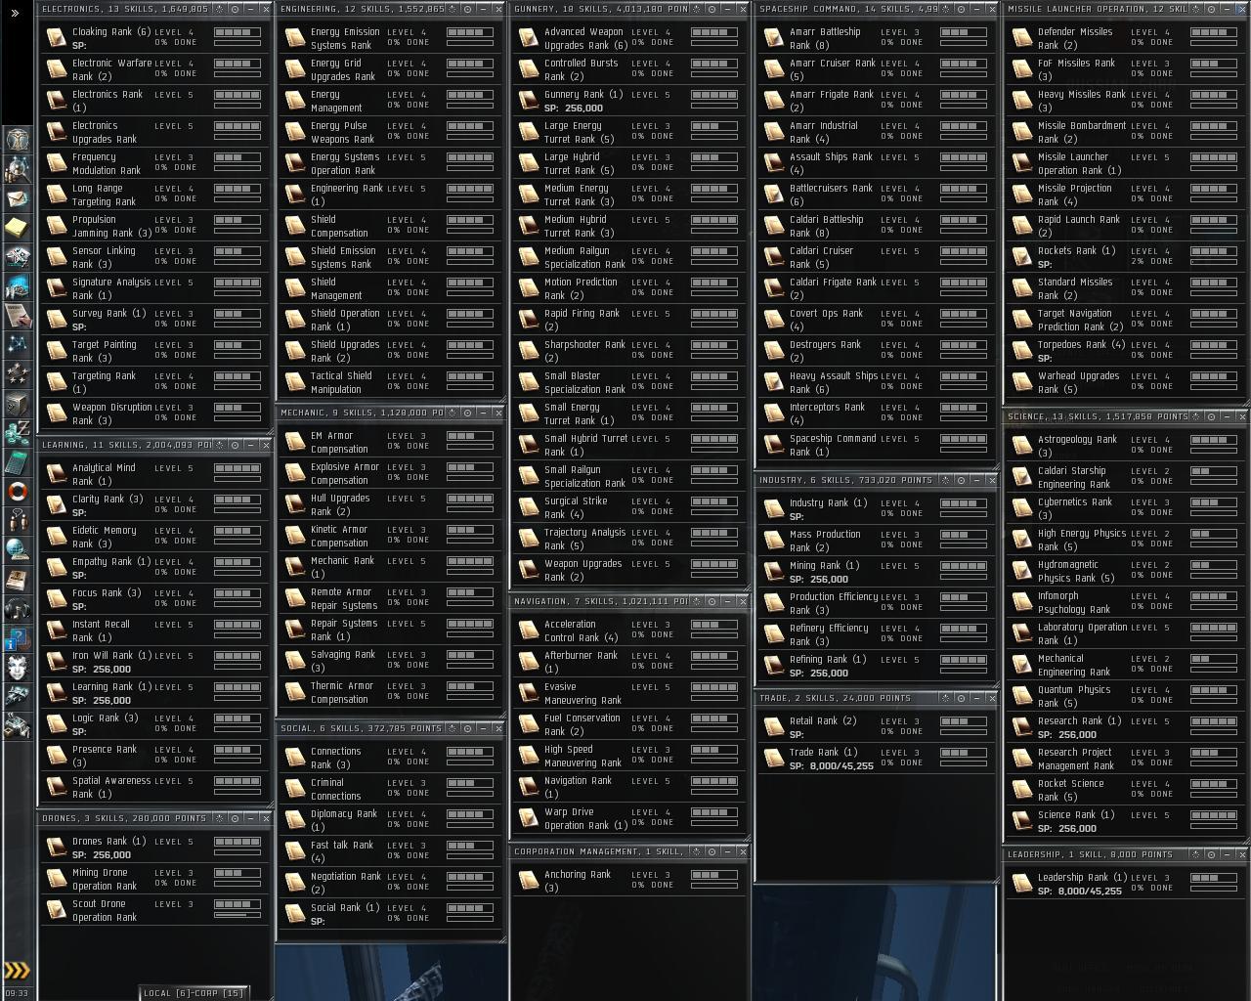Click the Connections skill book icon

point(295,758)
